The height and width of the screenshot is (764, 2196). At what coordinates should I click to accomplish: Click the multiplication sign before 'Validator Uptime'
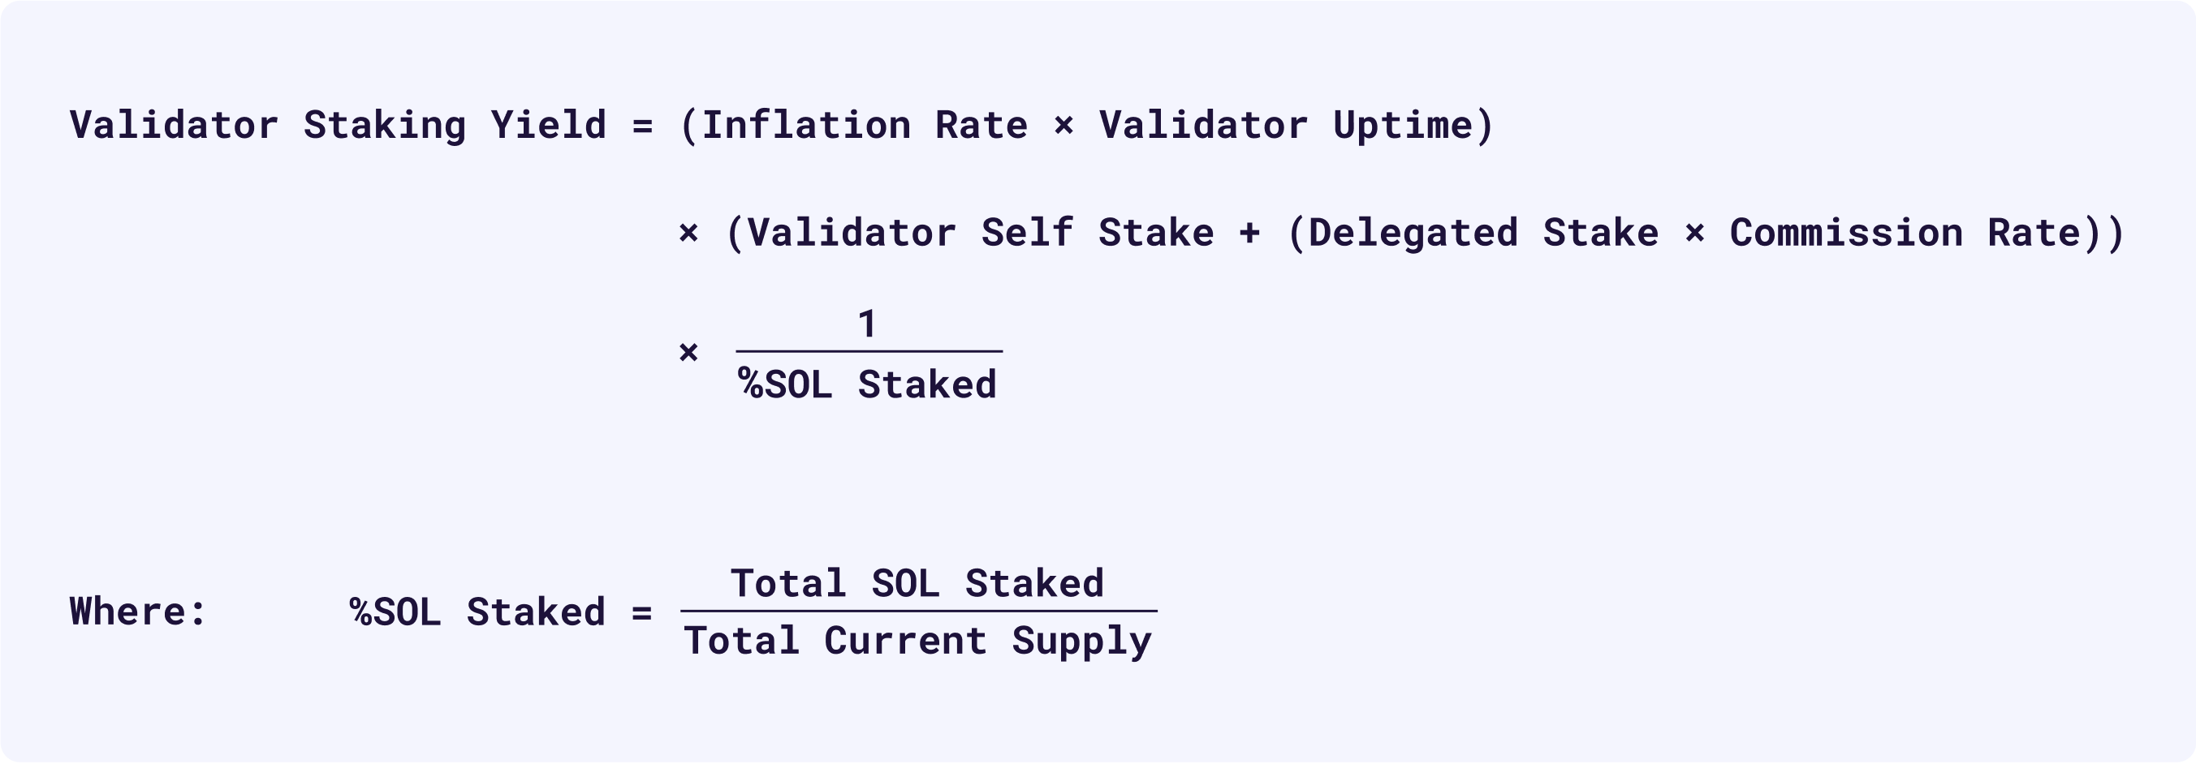click(x=1063, y=126)
